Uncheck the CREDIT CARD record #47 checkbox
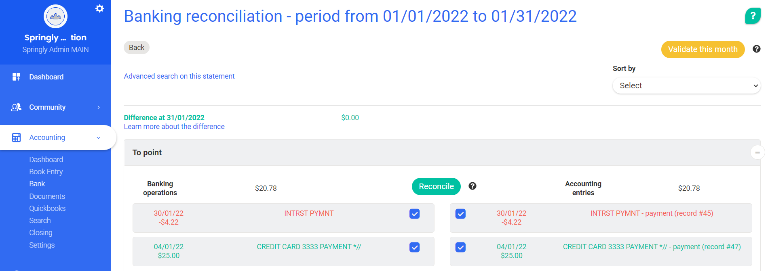This screenshot has width=772, height=271. click(x=460, y=247)
